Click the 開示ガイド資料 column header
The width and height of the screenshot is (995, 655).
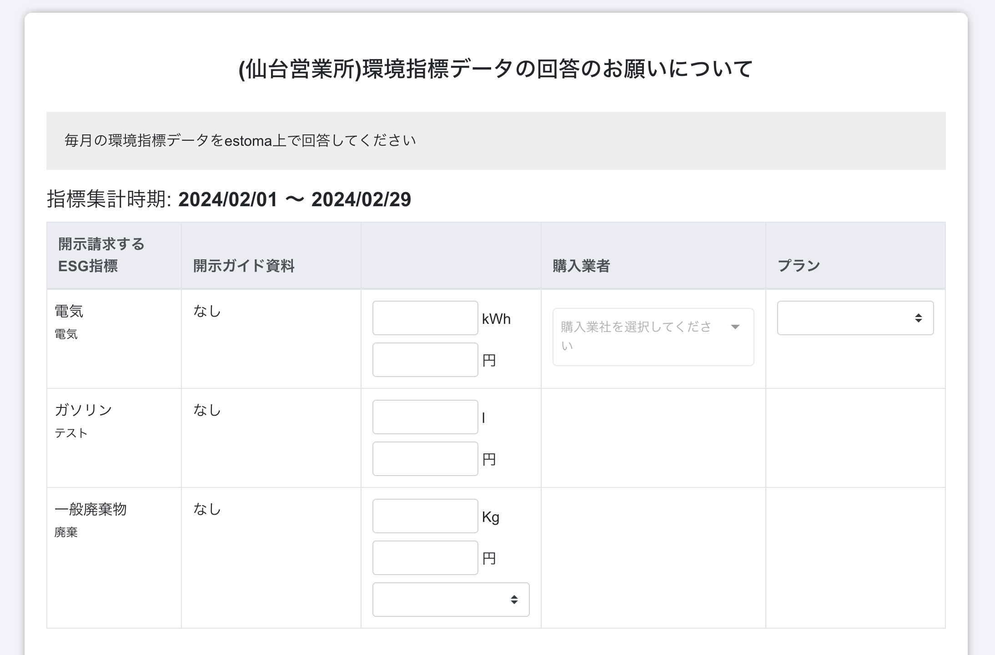point(244,267)
